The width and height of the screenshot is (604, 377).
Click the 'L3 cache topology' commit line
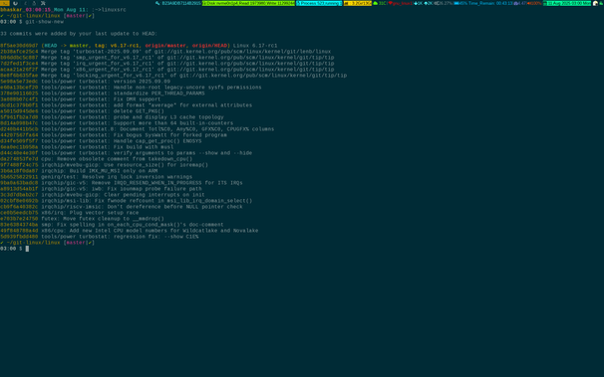pyautogui.click(x=112, y=117)
